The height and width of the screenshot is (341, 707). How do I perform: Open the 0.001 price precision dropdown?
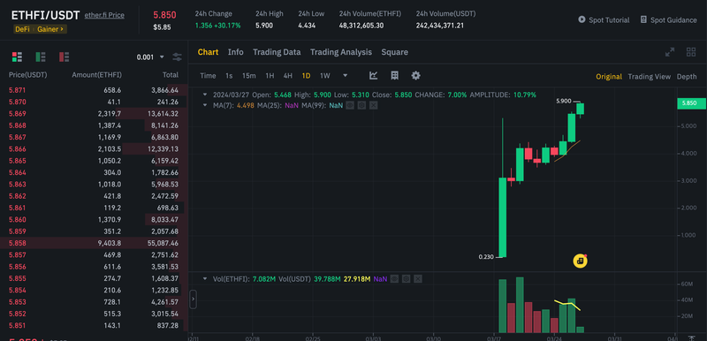tap(150, 57)
